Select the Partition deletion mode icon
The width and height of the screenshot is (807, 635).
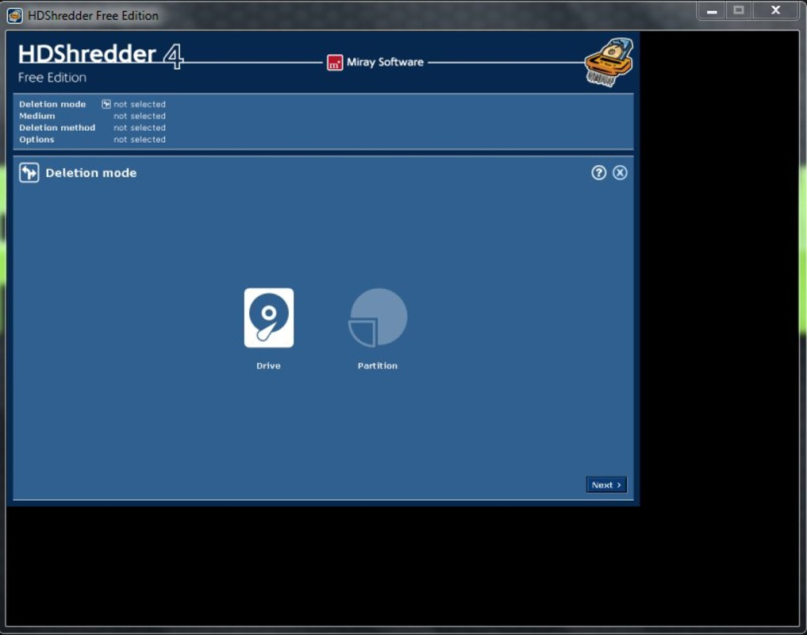(378, 317)
